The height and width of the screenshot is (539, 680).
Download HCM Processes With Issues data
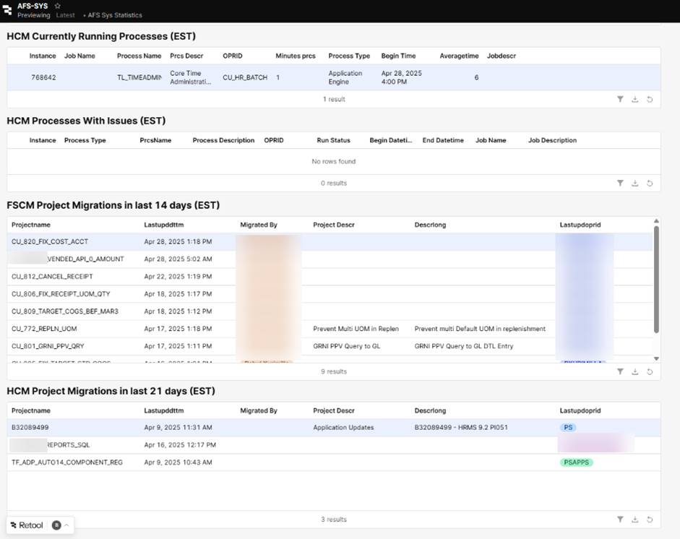635,183
